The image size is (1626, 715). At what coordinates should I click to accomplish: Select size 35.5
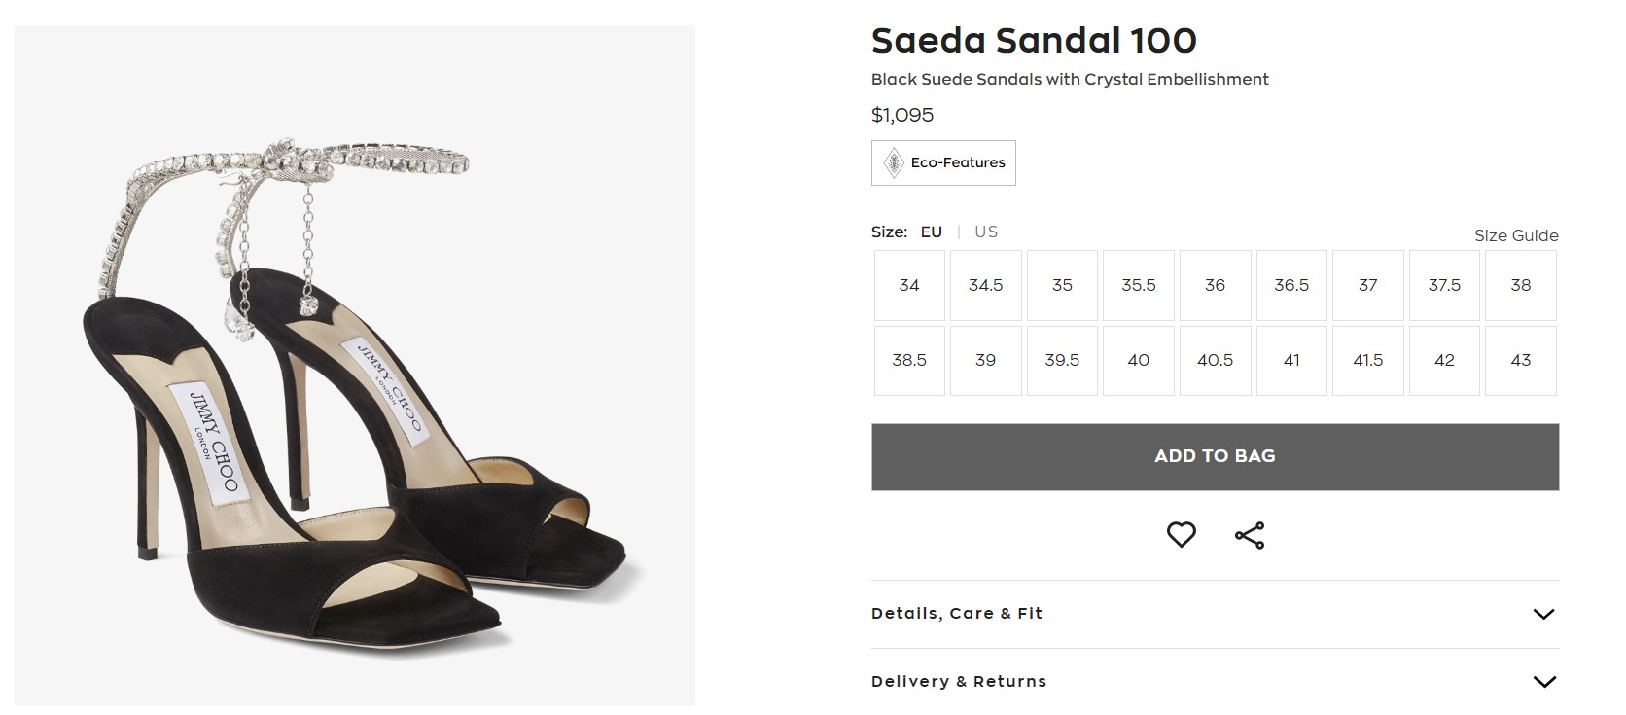pos(1139,285)
